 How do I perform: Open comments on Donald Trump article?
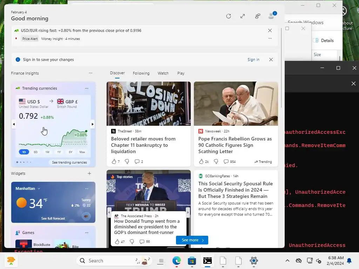click(144, 242)
